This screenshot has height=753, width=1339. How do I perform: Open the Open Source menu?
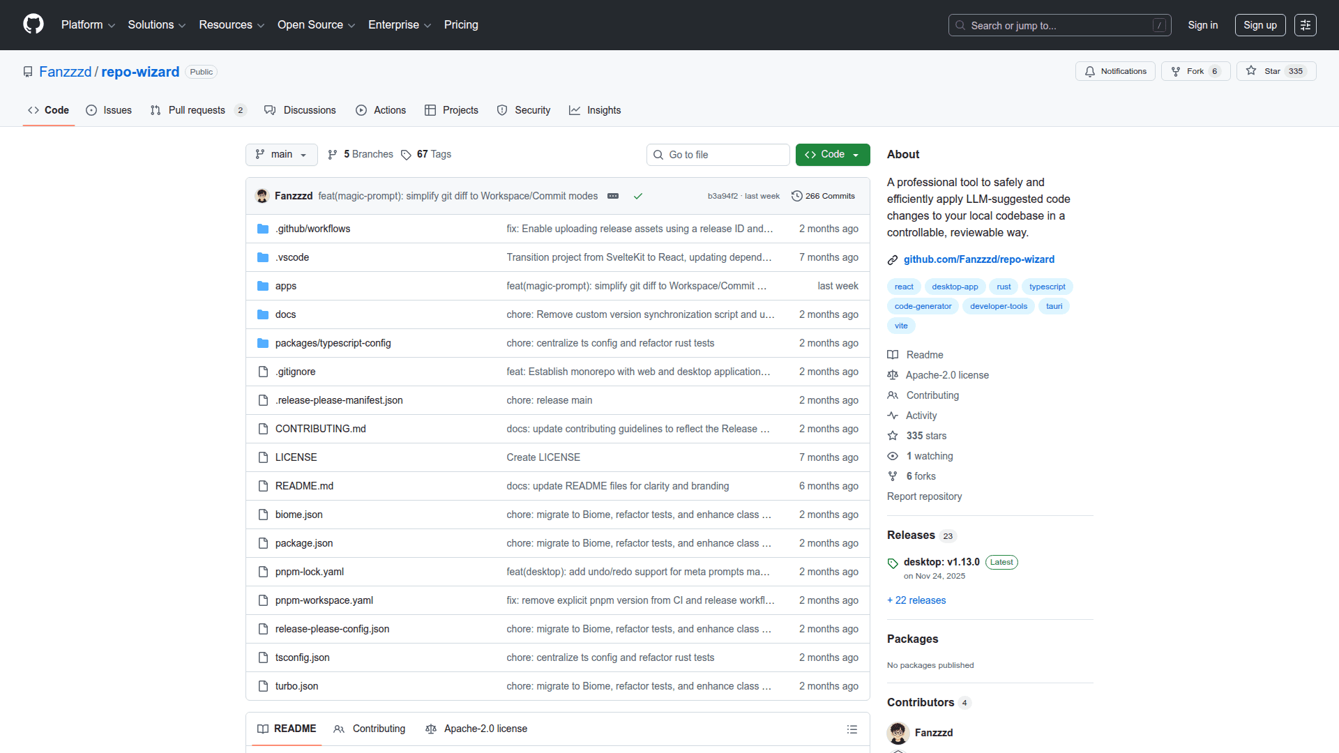pyautogui.click(x=316, y=25)
